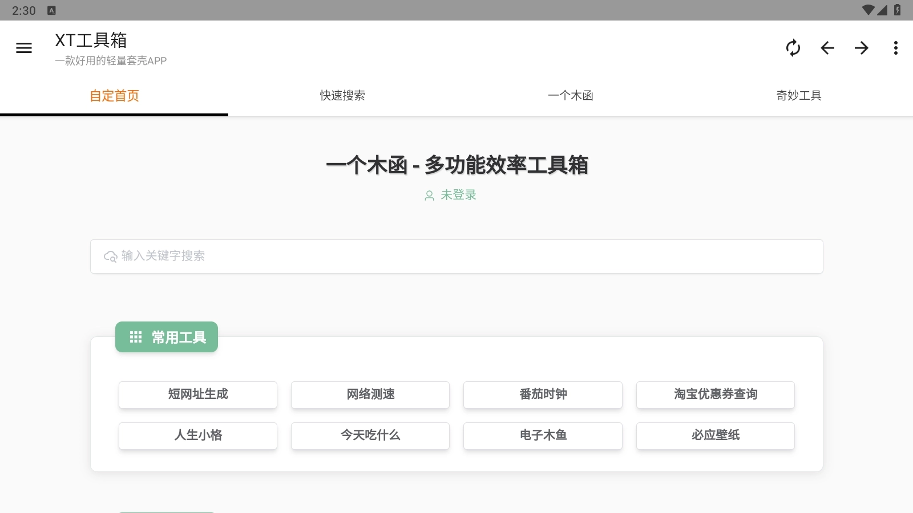Click the grid icon in 常用工具 badge
This screenshot has width=913, height=513.
[x=136, y=337]
